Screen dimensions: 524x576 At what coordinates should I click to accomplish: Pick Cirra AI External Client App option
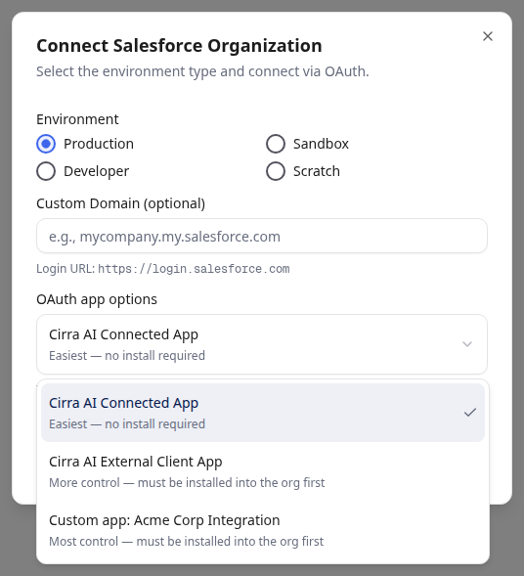click(x=263, y=471)
